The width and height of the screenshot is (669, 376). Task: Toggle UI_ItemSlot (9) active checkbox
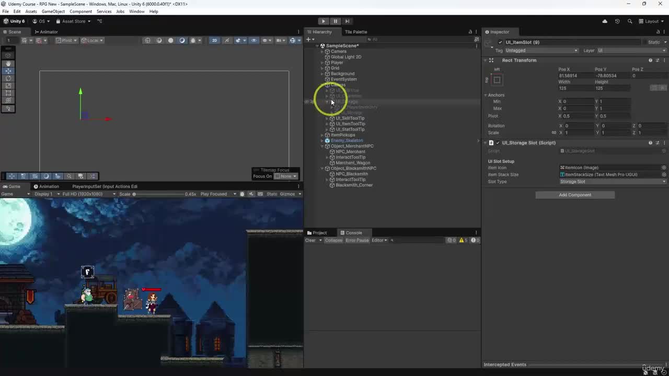click(x=500, y=42)
